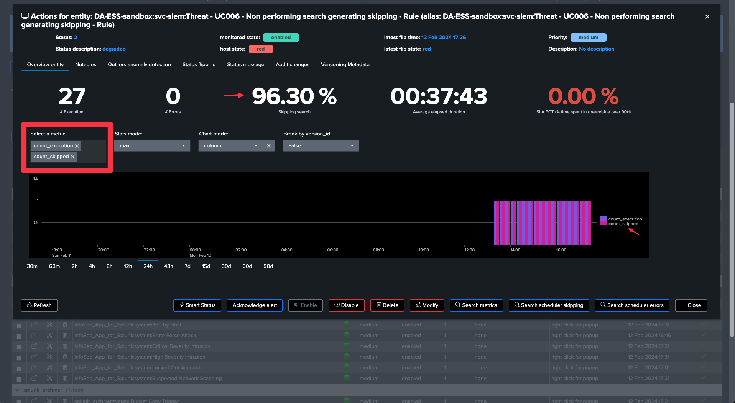735x403 pixels.
Task: Open Search metrics
Action: [476, 305]
